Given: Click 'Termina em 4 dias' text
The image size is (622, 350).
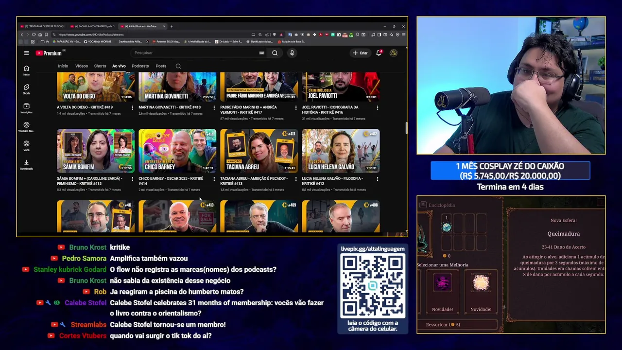Looking at the screenshot, I should [x=510, y=187].
